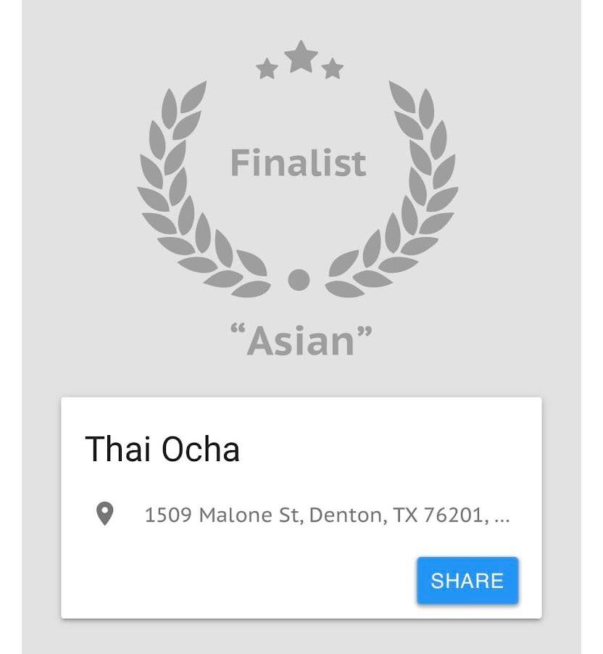Click the small right star above the wreath
The image size is (603, 654).
(x=333, y=70)
